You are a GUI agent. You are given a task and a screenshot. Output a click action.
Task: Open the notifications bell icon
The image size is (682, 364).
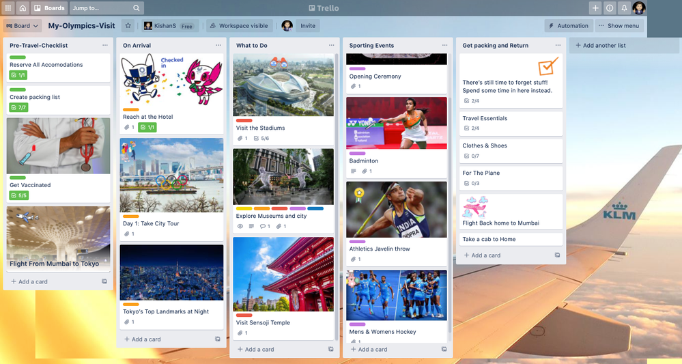tap(624, 8)
